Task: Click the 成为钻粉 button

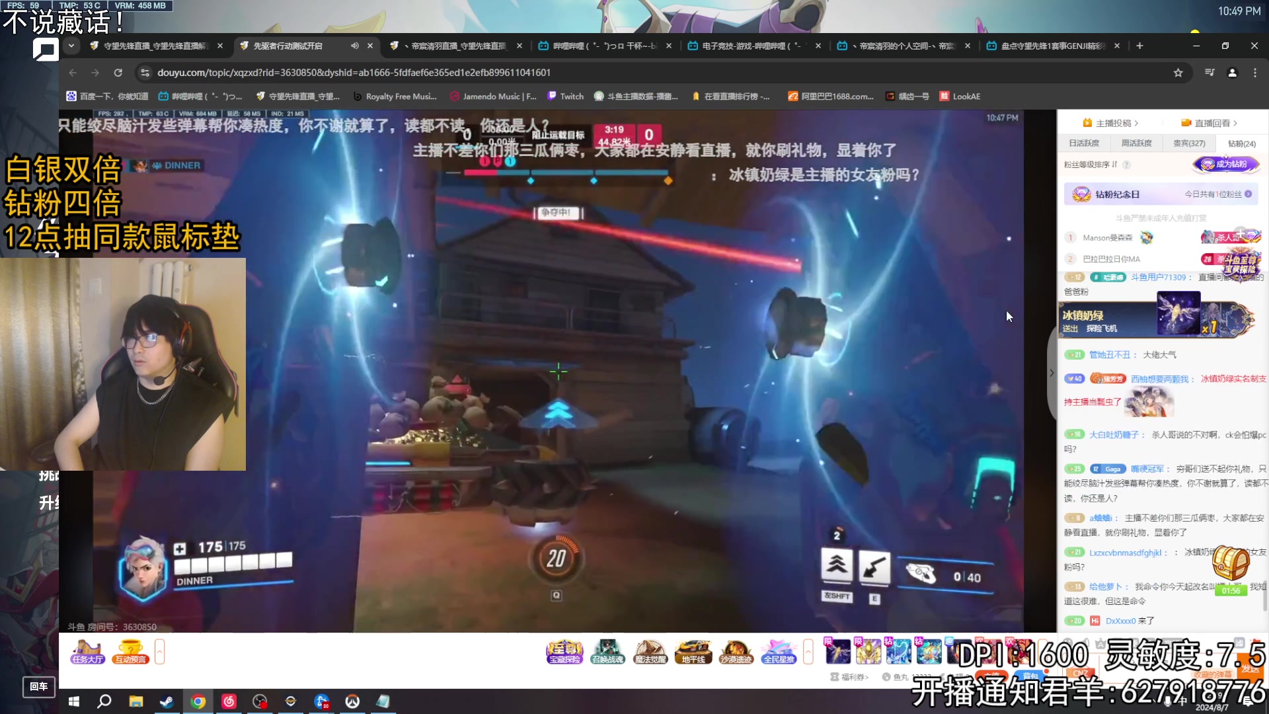Action: (x=1226, y=164)
